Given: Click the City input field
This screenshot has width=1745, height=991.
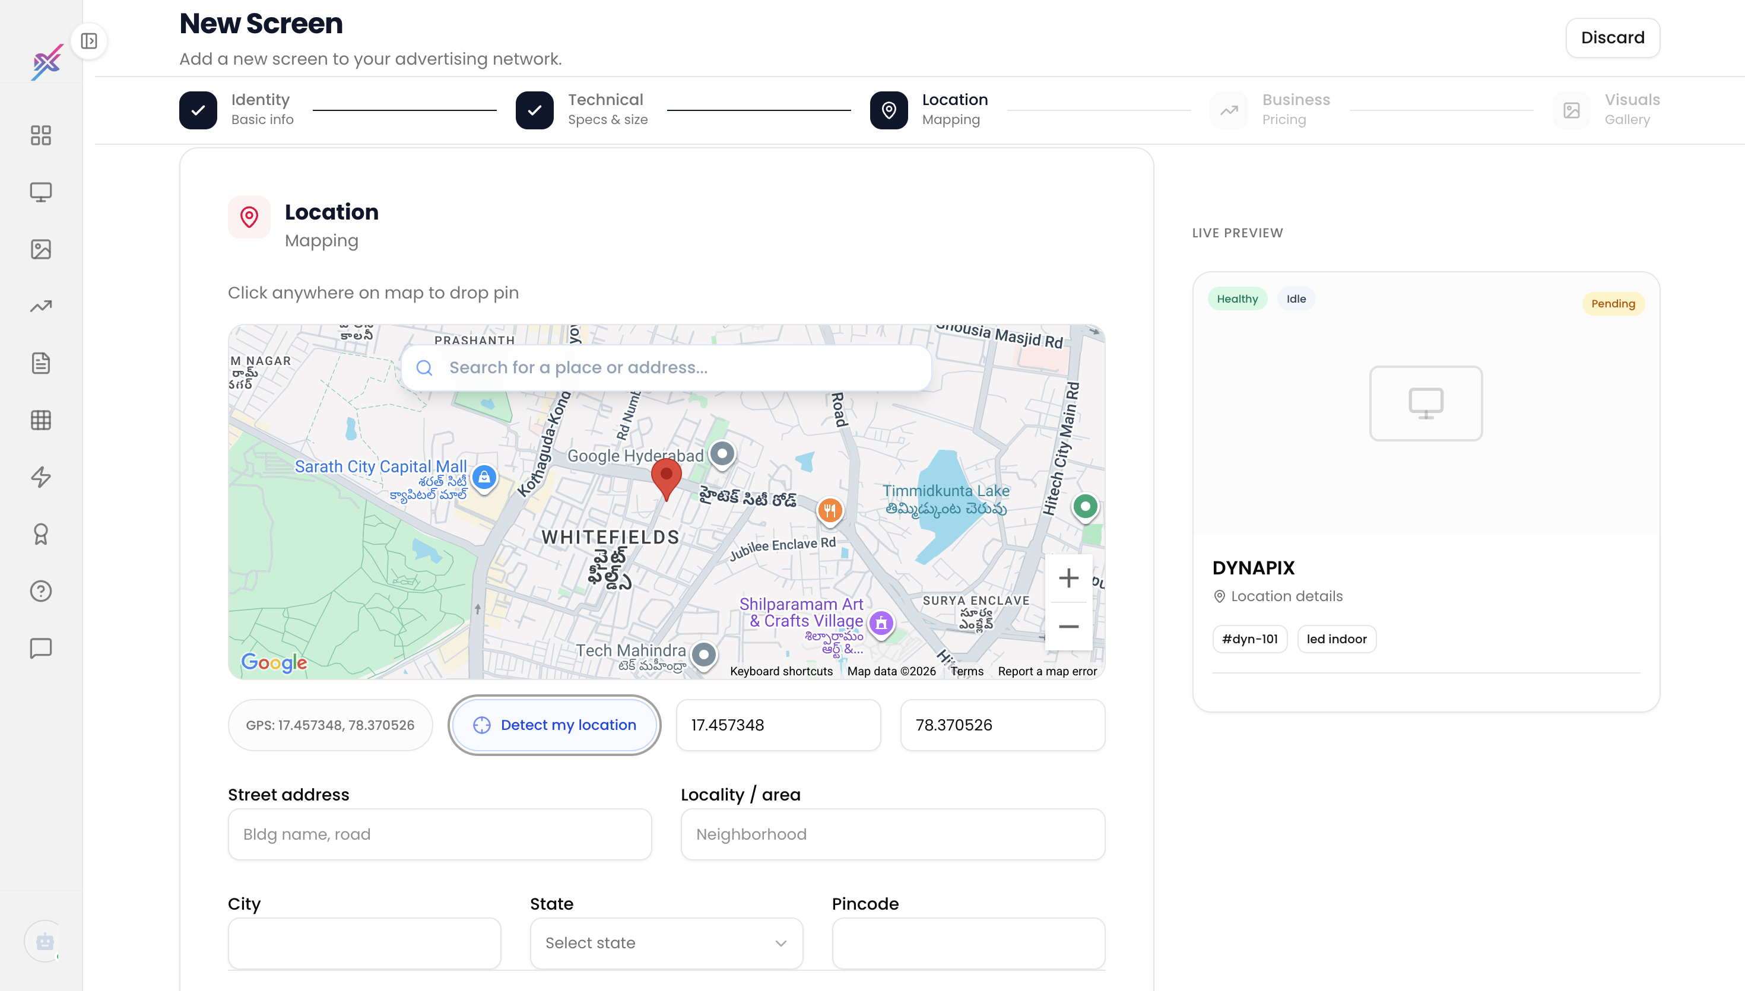Looking at the screenshot, I should click(x=364, y=943).
